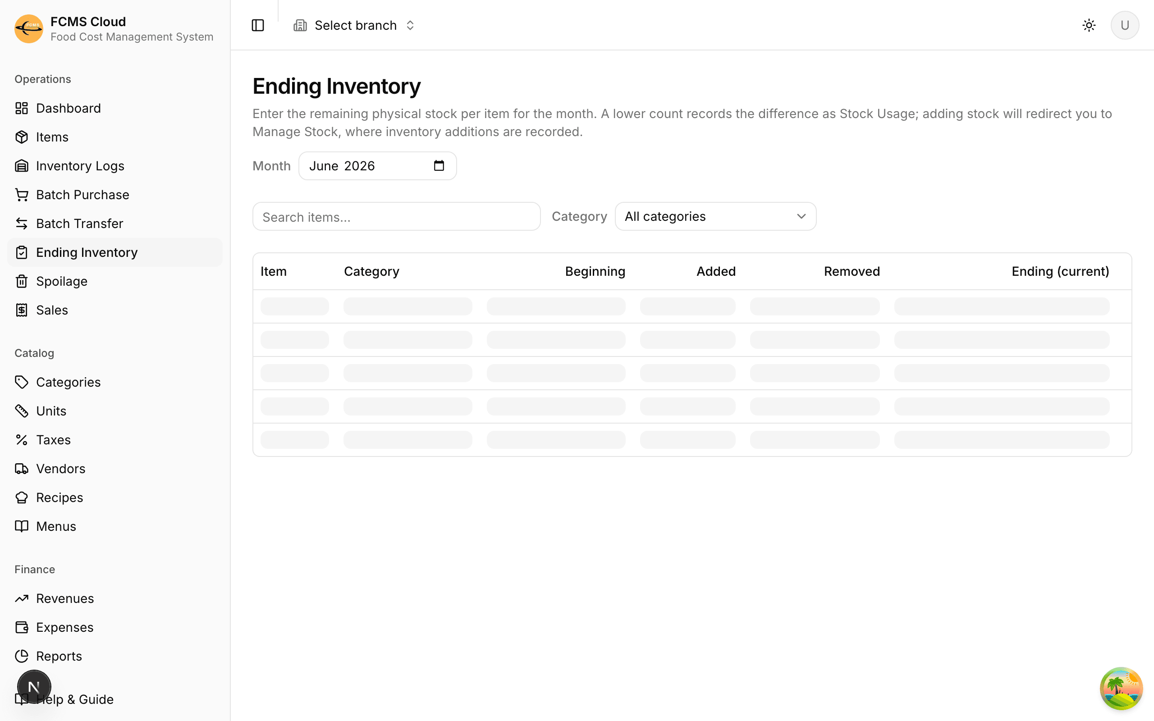Image resolution: width=1154 pixels, height=721 pixels.
Task: Click the Menus book icon
Action: [22, 526]
